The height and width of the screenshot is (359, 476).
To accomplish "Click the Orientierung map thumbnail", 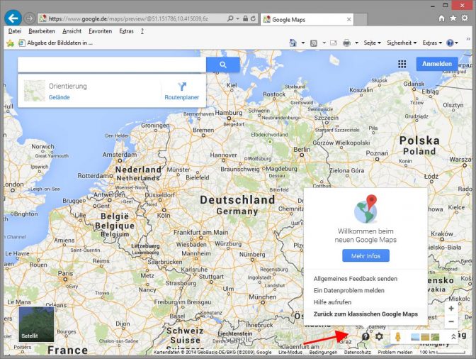I will point(34,91).
